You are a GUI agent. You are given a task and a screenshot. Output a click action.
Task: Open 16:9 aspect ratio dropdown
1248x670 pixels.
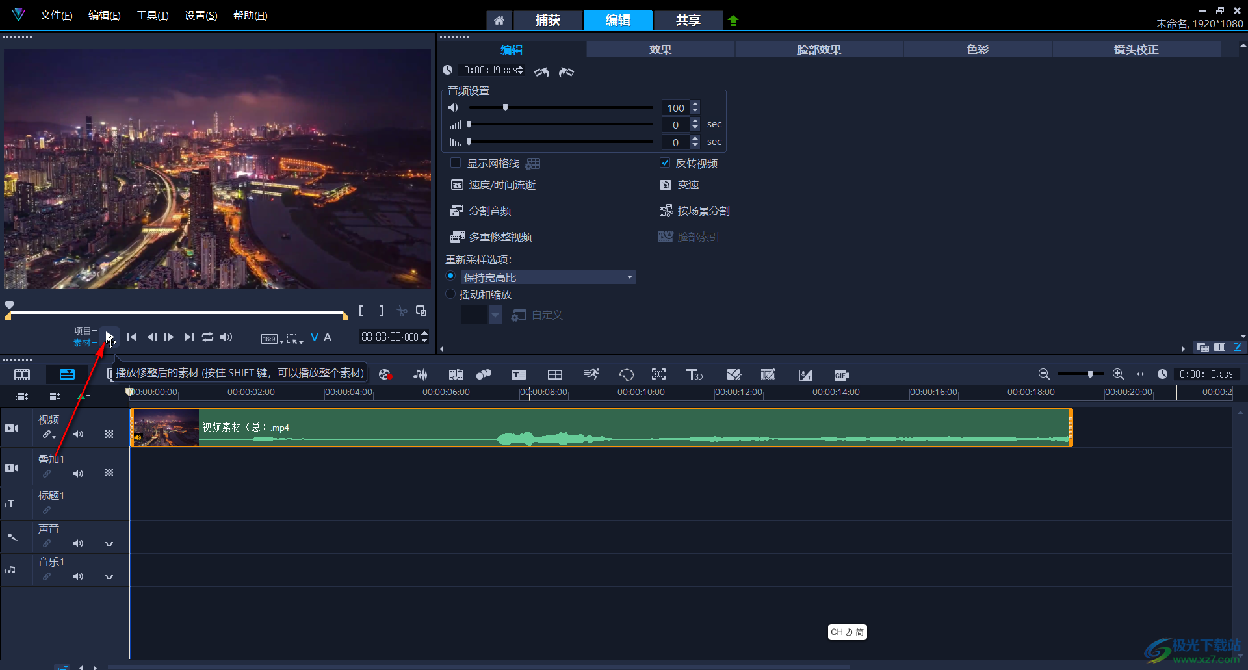[272, 339]
